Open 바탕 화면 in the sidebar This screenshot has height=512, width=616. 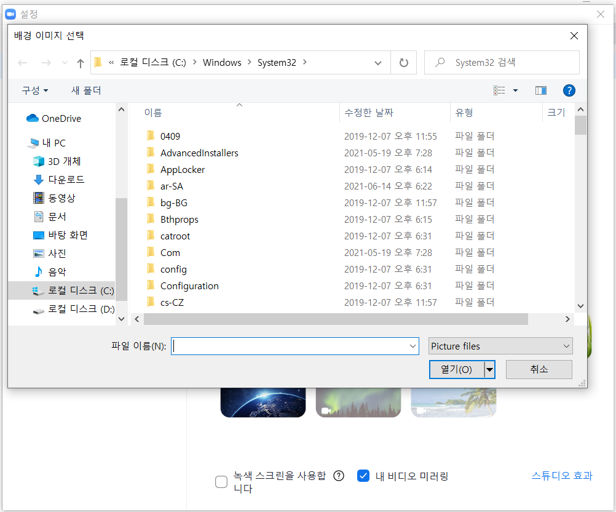pos(60,235)
